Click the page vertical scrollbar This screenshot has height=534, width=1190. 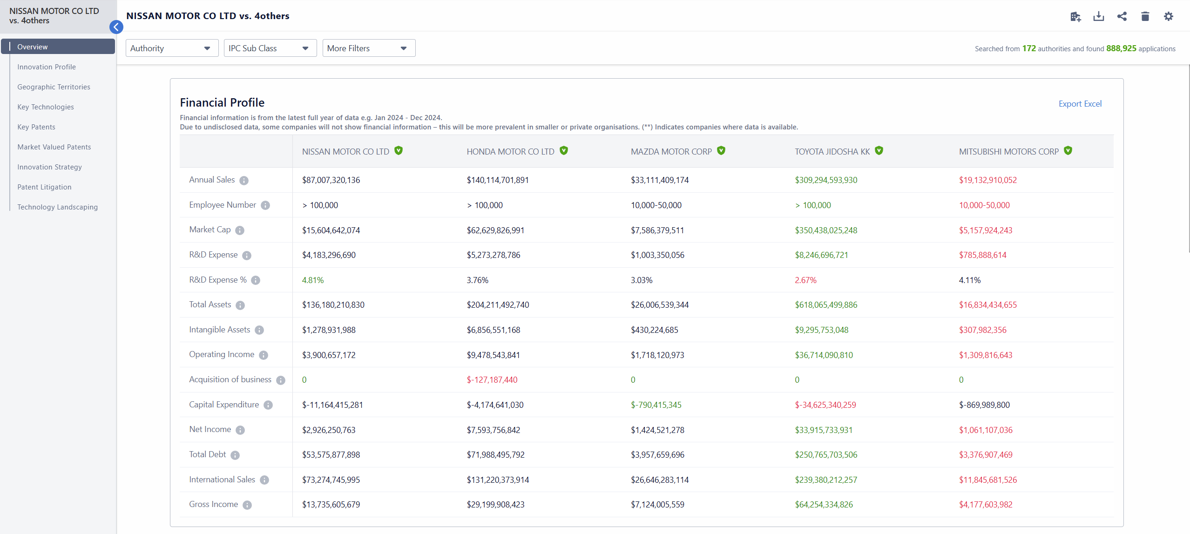[1189, 158]
